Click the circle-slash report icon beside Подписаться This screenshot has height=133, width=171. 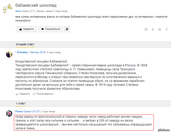point(67,29)
